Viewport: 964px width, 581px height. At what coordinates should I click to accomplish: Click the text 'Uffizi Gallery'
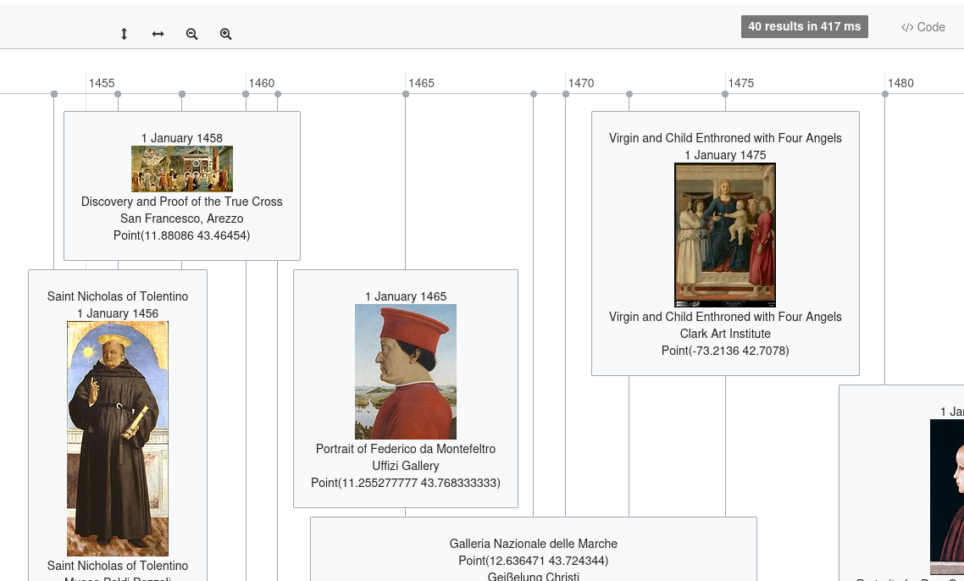(406, 466)
